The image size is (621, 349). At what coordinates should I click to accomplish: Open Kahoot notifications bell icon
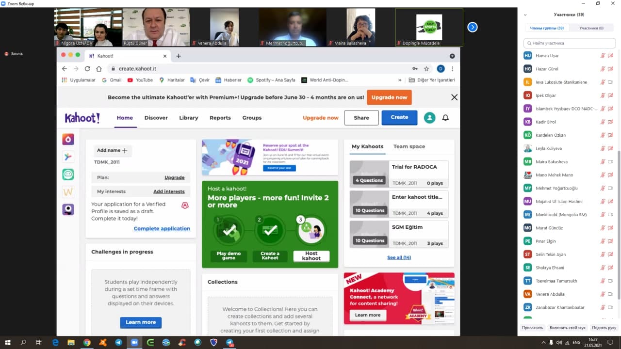(445, 118)
